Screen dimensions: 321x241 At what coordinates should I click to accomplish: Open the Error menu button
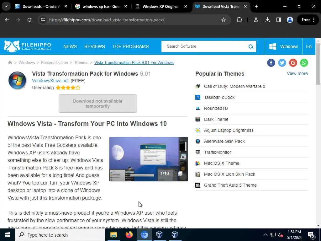(308, 20)
